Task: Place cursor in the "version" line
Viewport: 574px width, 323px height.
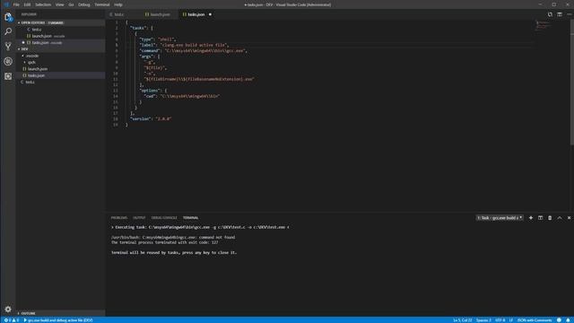Action: click(x=151, y=119)
